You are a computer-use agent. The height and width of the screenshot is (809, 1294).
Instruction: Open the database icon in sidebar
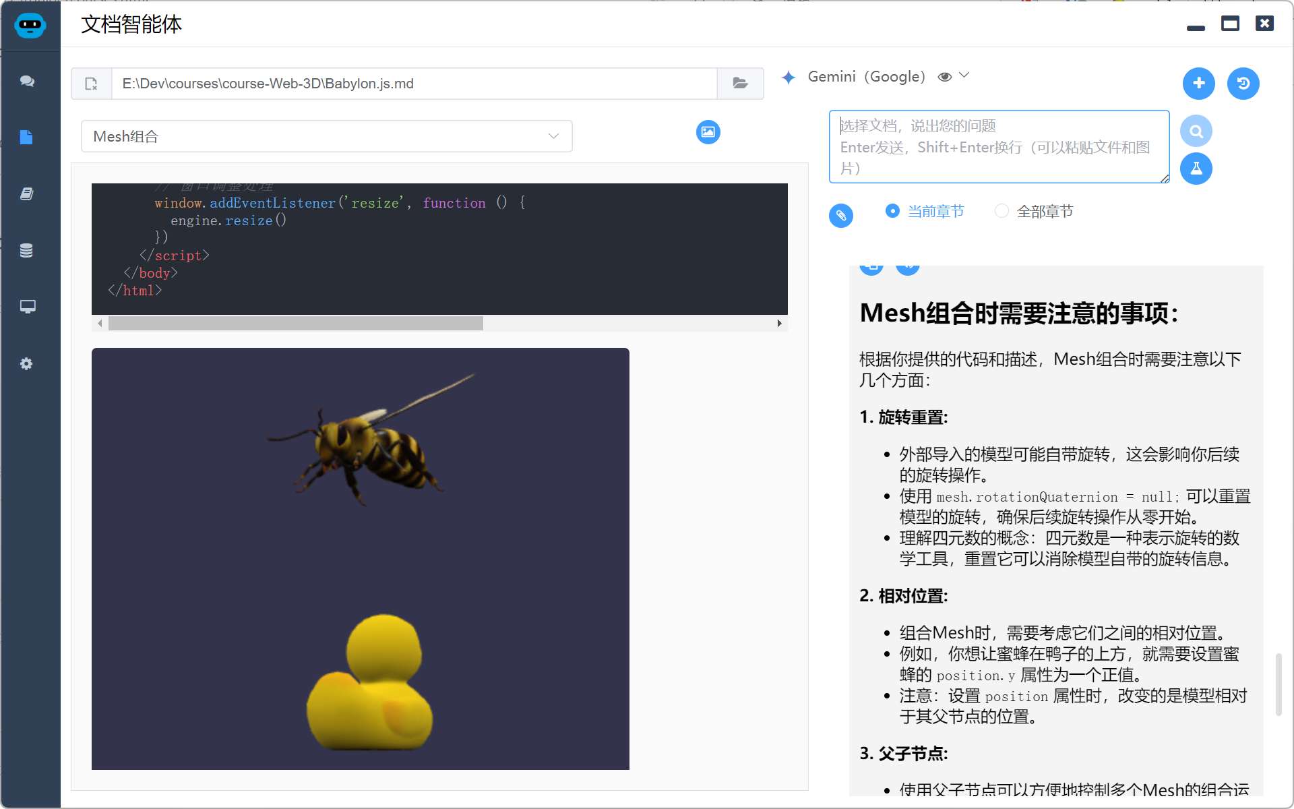[27, 251]
